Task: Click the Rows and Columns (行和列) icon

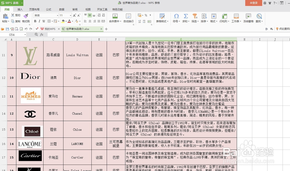Action: tap(224, 16)
